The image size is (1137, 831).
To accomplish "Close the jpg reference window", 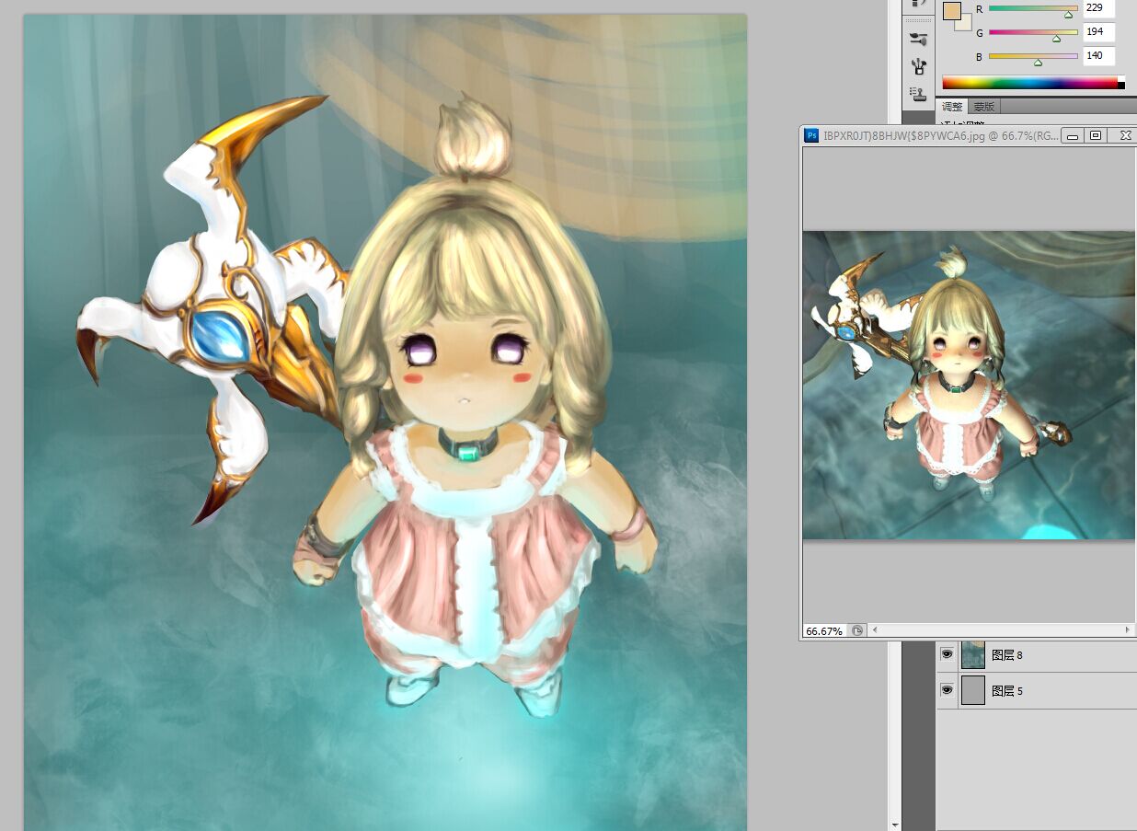I will point(1125,135).
